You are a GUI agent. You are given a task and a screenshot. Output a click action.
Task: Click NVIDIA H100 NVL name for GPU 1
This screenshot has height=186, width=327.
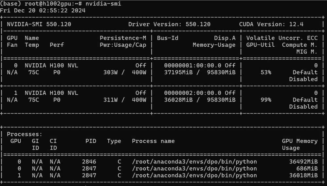pos(51,93)
